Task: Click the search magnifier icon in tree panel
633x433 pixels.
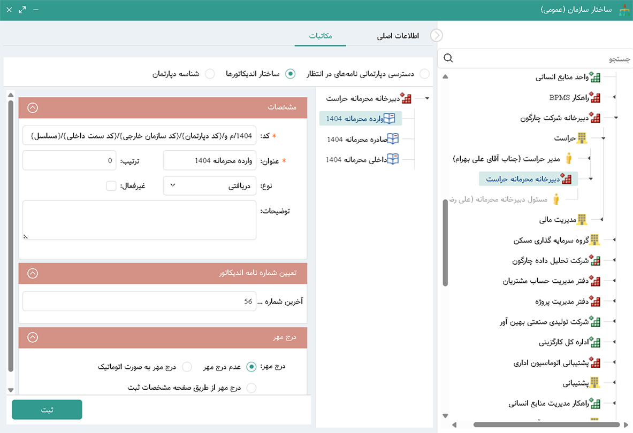Action: coord(448,58)
